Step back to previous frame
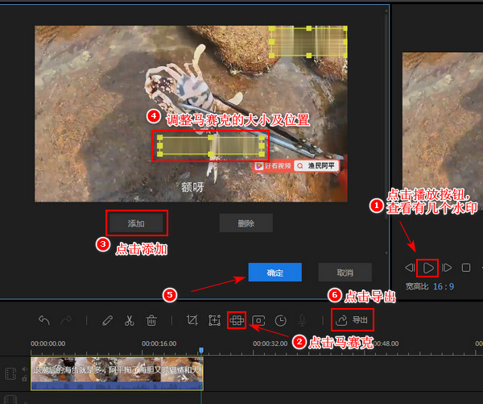 410,268
